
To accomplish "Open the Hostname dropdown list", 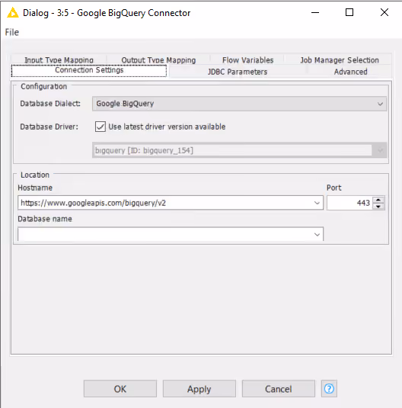I will pos(317,203).
